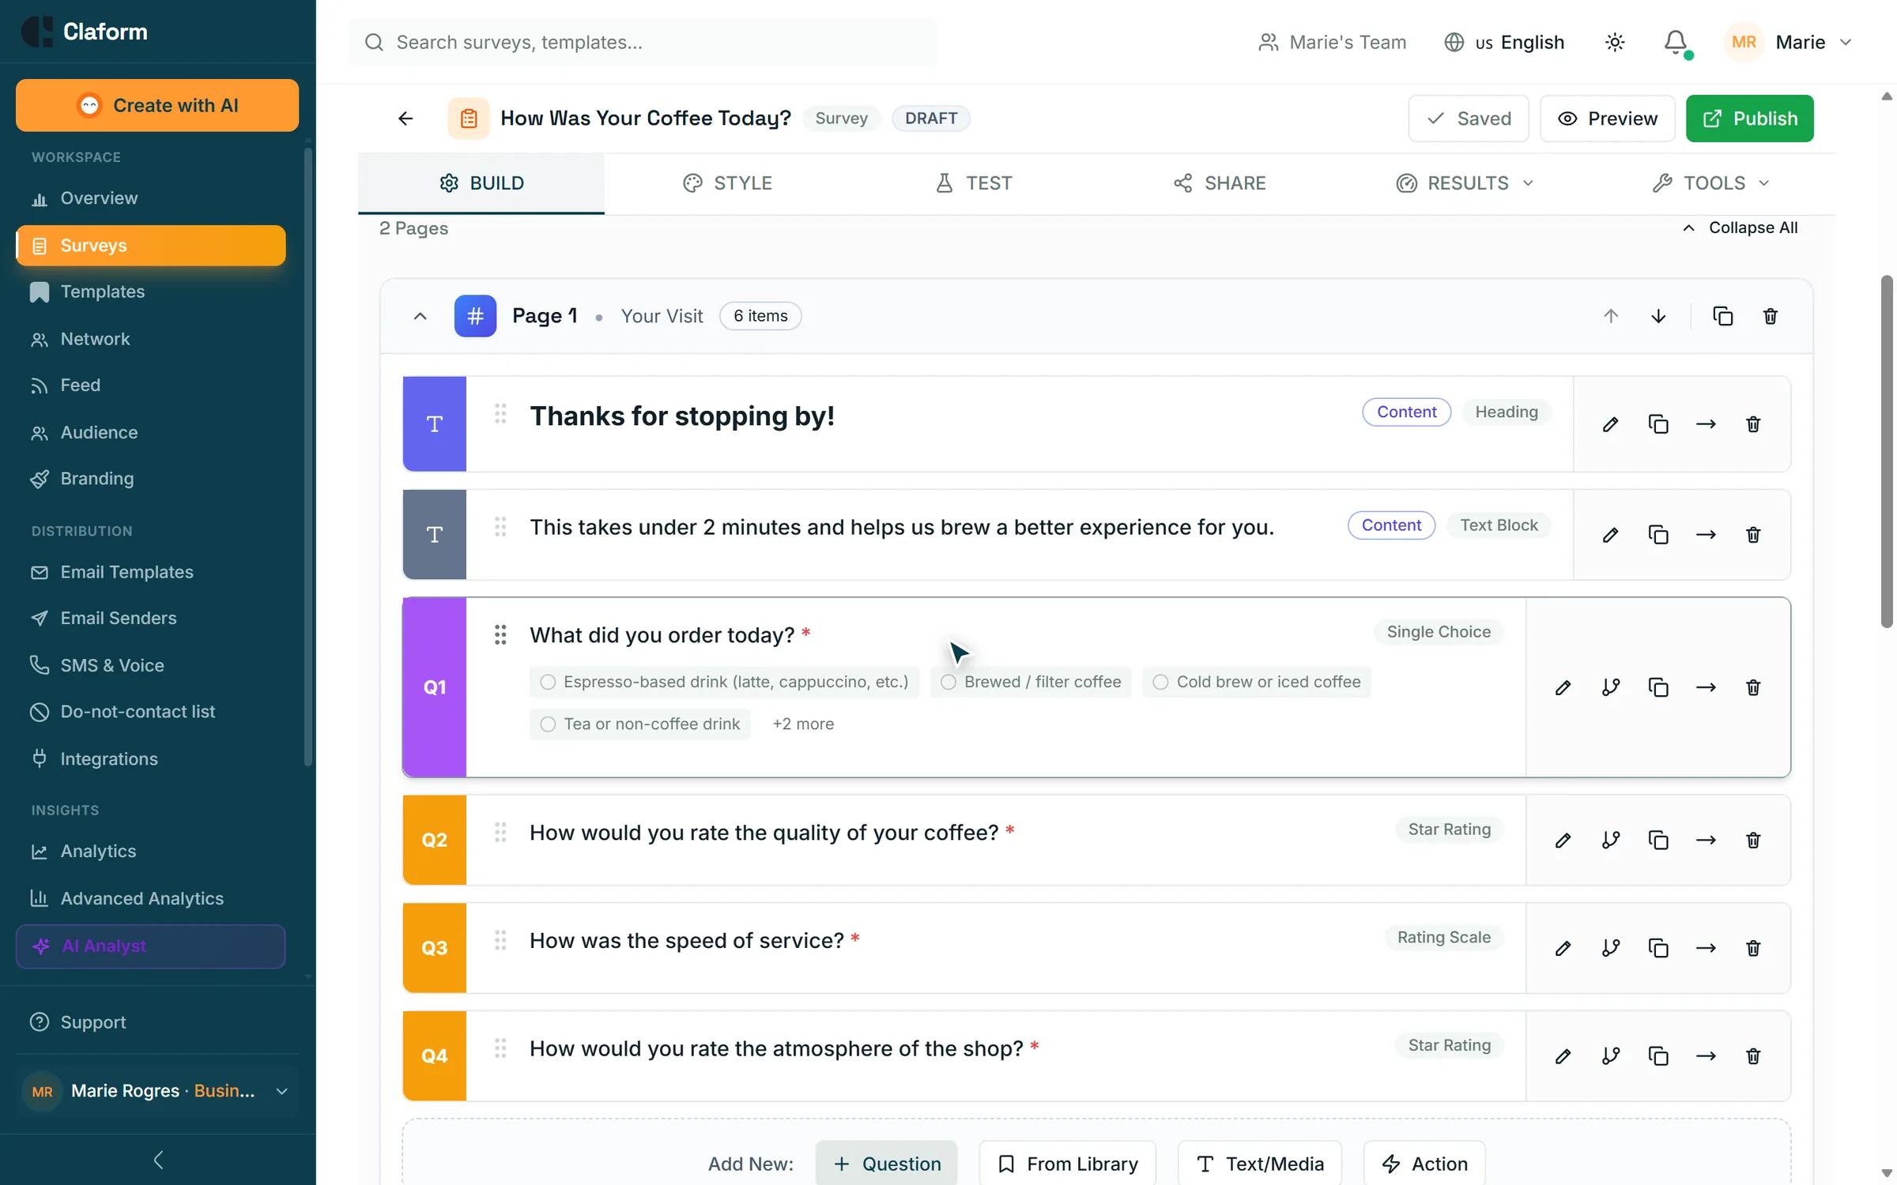Toggle the light/dark theme sun icon
The image size is (1897, 1185).
(x=1615, y=42)
